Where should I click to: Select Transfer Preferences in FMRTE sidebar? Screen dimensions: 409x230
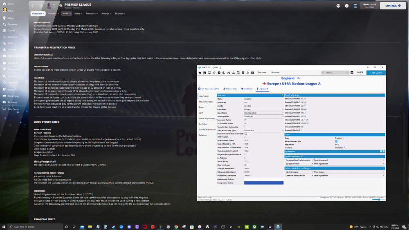(x=207, y=130)
